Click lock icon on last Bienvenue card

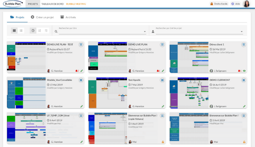[x=244, y=142]
